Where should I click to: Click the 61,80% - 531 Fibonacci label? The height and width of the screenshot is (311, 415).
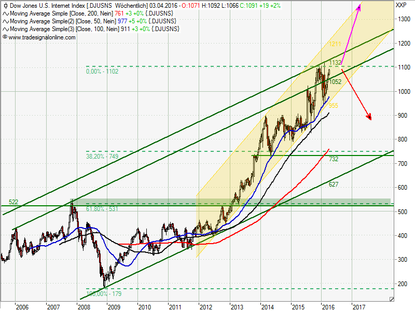click(102, 209)
